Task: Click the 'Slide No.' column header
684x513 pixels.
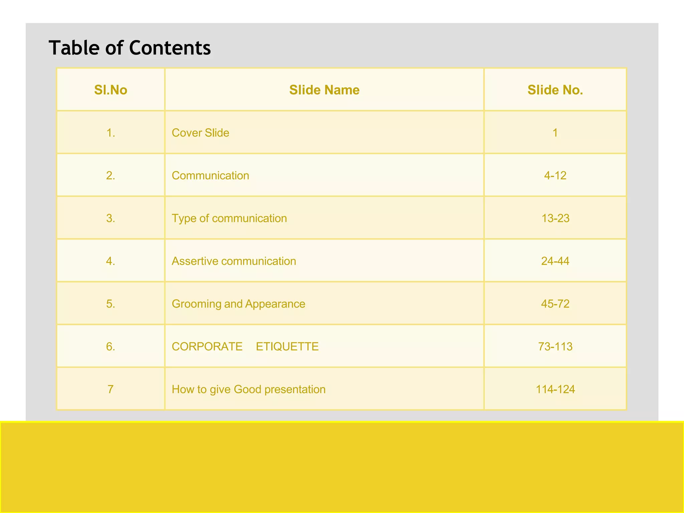Action: (x=555, y=90)
